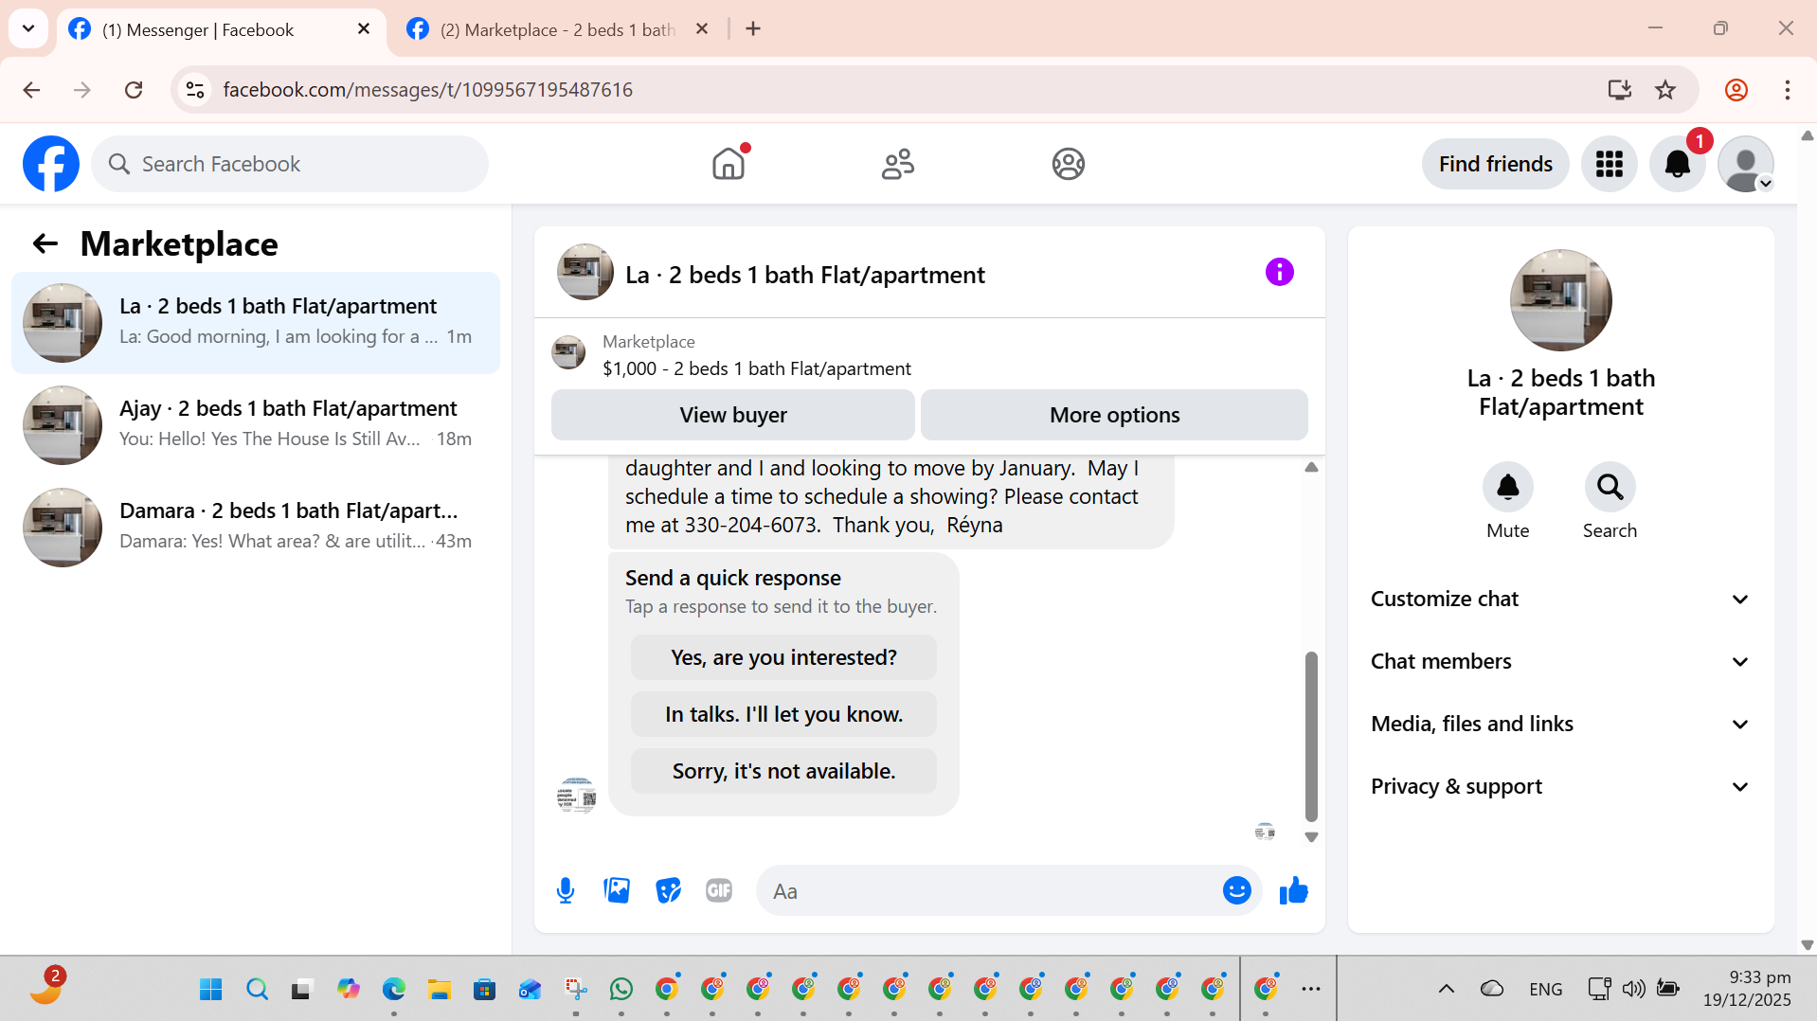Screen dimensions: 1817x1021
Task: Open Chrome three-dot menu
Action: (1787, 90)
